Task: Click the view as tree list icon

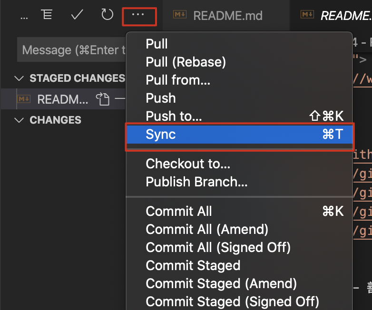Action: click(x=47, y=14)
